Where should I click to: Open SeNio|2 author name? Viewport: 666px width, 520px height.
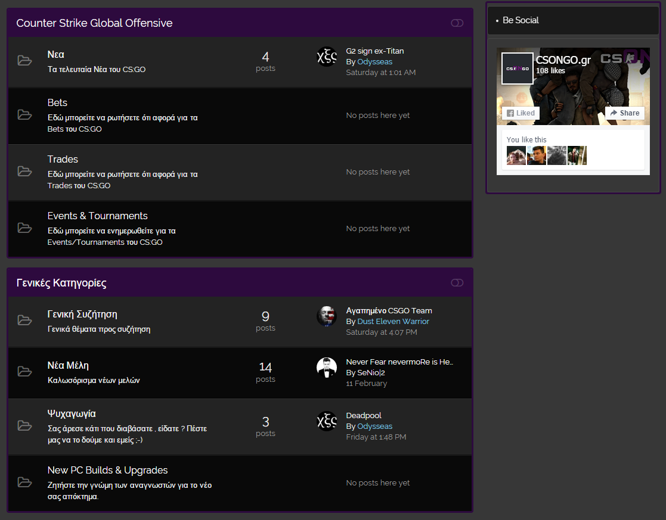(x=371, y=373)
